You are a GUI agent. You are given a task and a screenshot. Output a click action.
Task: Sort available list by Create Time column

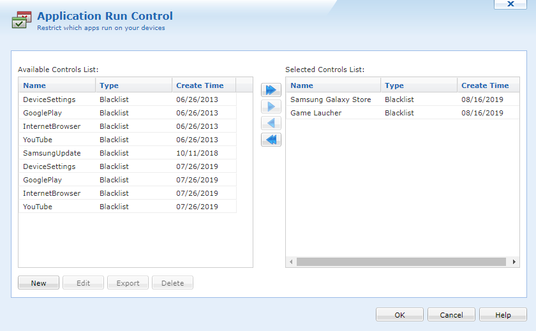204,85
